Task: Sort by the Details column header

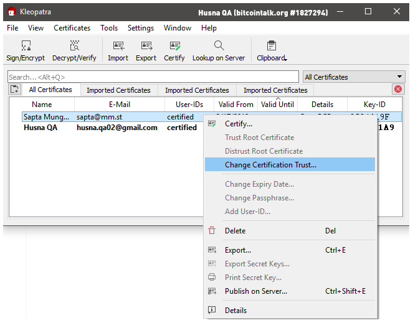Action: point(323,105)
